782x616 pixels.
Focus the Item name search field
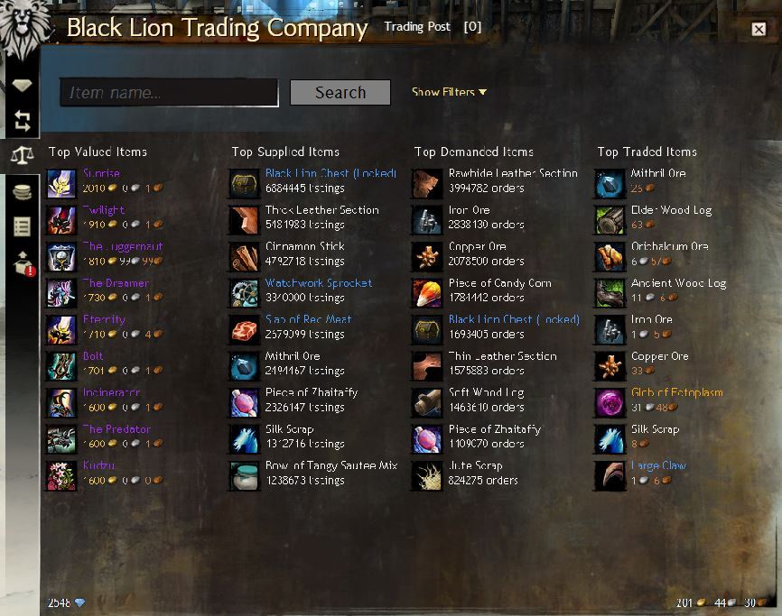169,92
